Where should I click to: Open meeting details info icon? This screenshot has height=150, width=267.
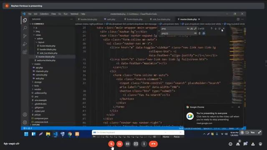pos(230,144)
